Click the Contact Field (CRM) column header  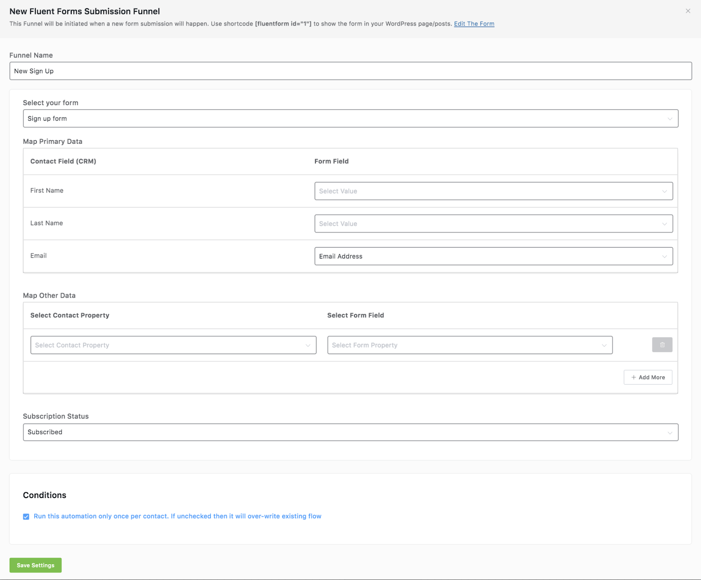coord(63,161)
